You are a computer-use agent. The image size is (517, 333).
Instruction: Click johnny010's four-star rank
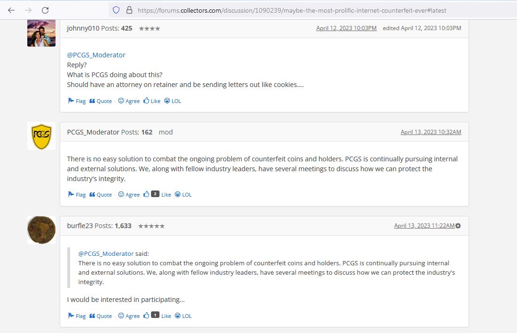pos(150,28)
